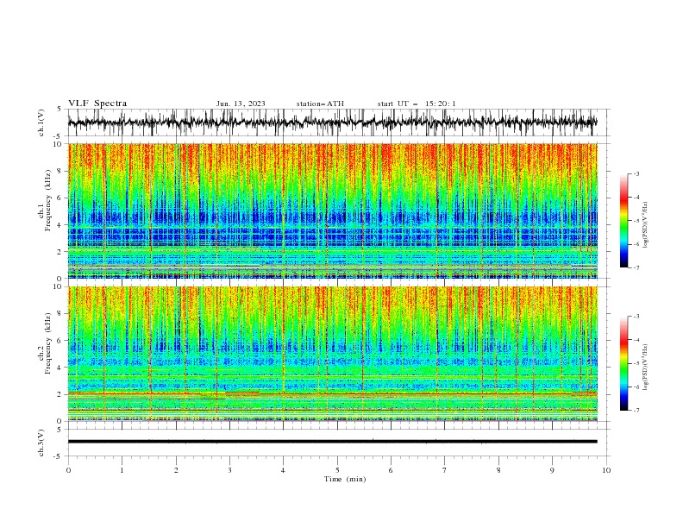Click time-axis tick label "2" minutes
The height and width of the screenshot is (528, 683).
point(176,470)
